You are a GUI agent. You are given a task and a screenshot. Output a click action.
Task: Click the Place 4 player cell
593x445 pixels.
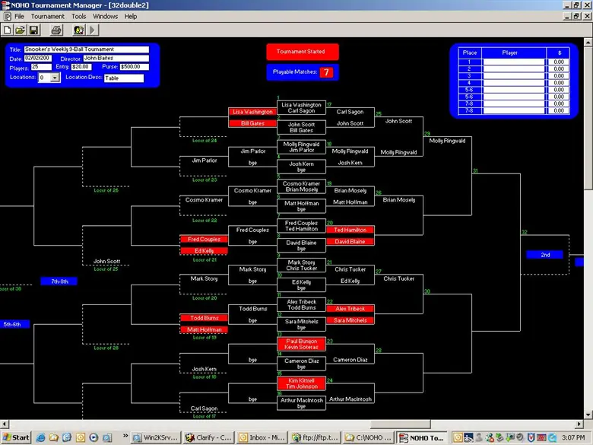pyautogui.click(x=514, y=82)
